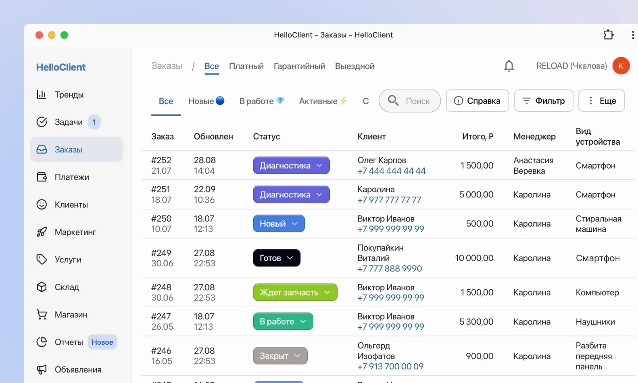Image resolution: width=638 pixels, height=383 pixels.
Task: Sort by the Обновлен column header
Action: tap(213, 136)
